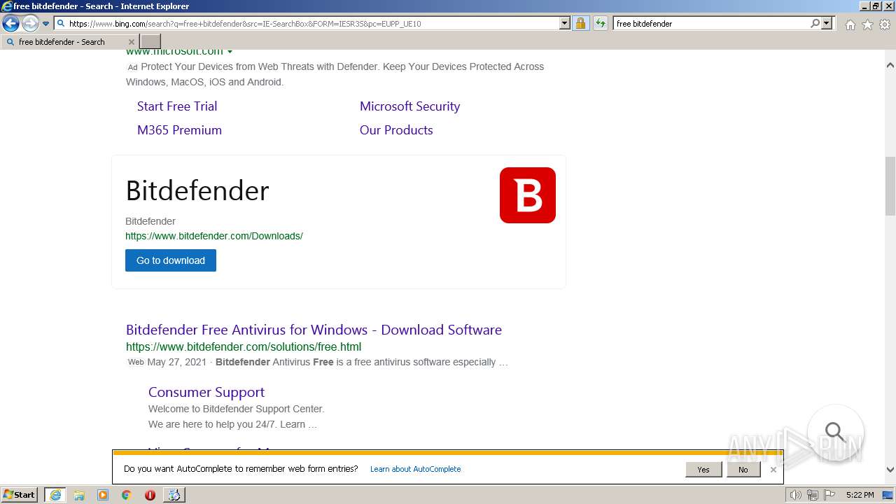Open the last pinned taskbar application icon

[x=174, y=495]
